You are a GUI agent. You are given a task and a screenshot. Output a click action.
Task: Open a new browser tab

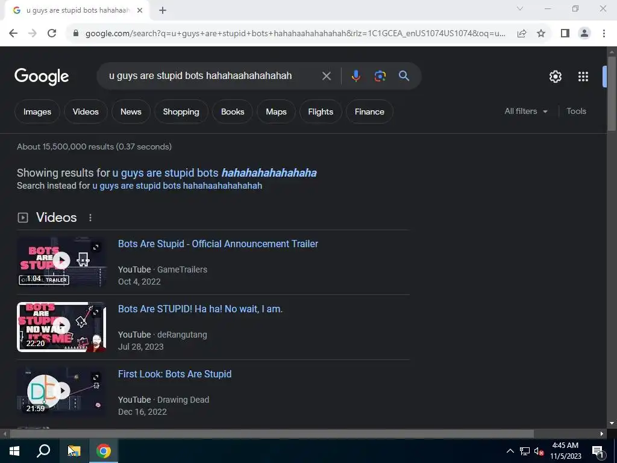pos(163,11)
